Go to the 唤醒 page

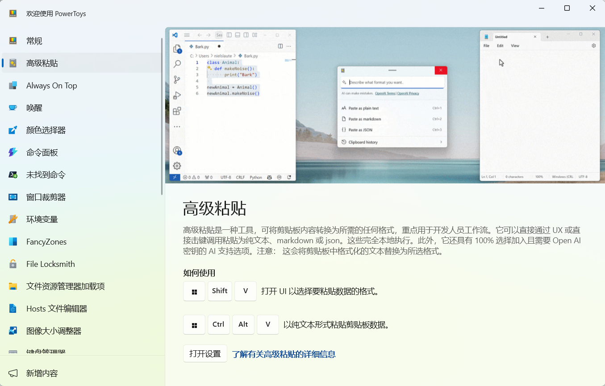tap(81, 108)
